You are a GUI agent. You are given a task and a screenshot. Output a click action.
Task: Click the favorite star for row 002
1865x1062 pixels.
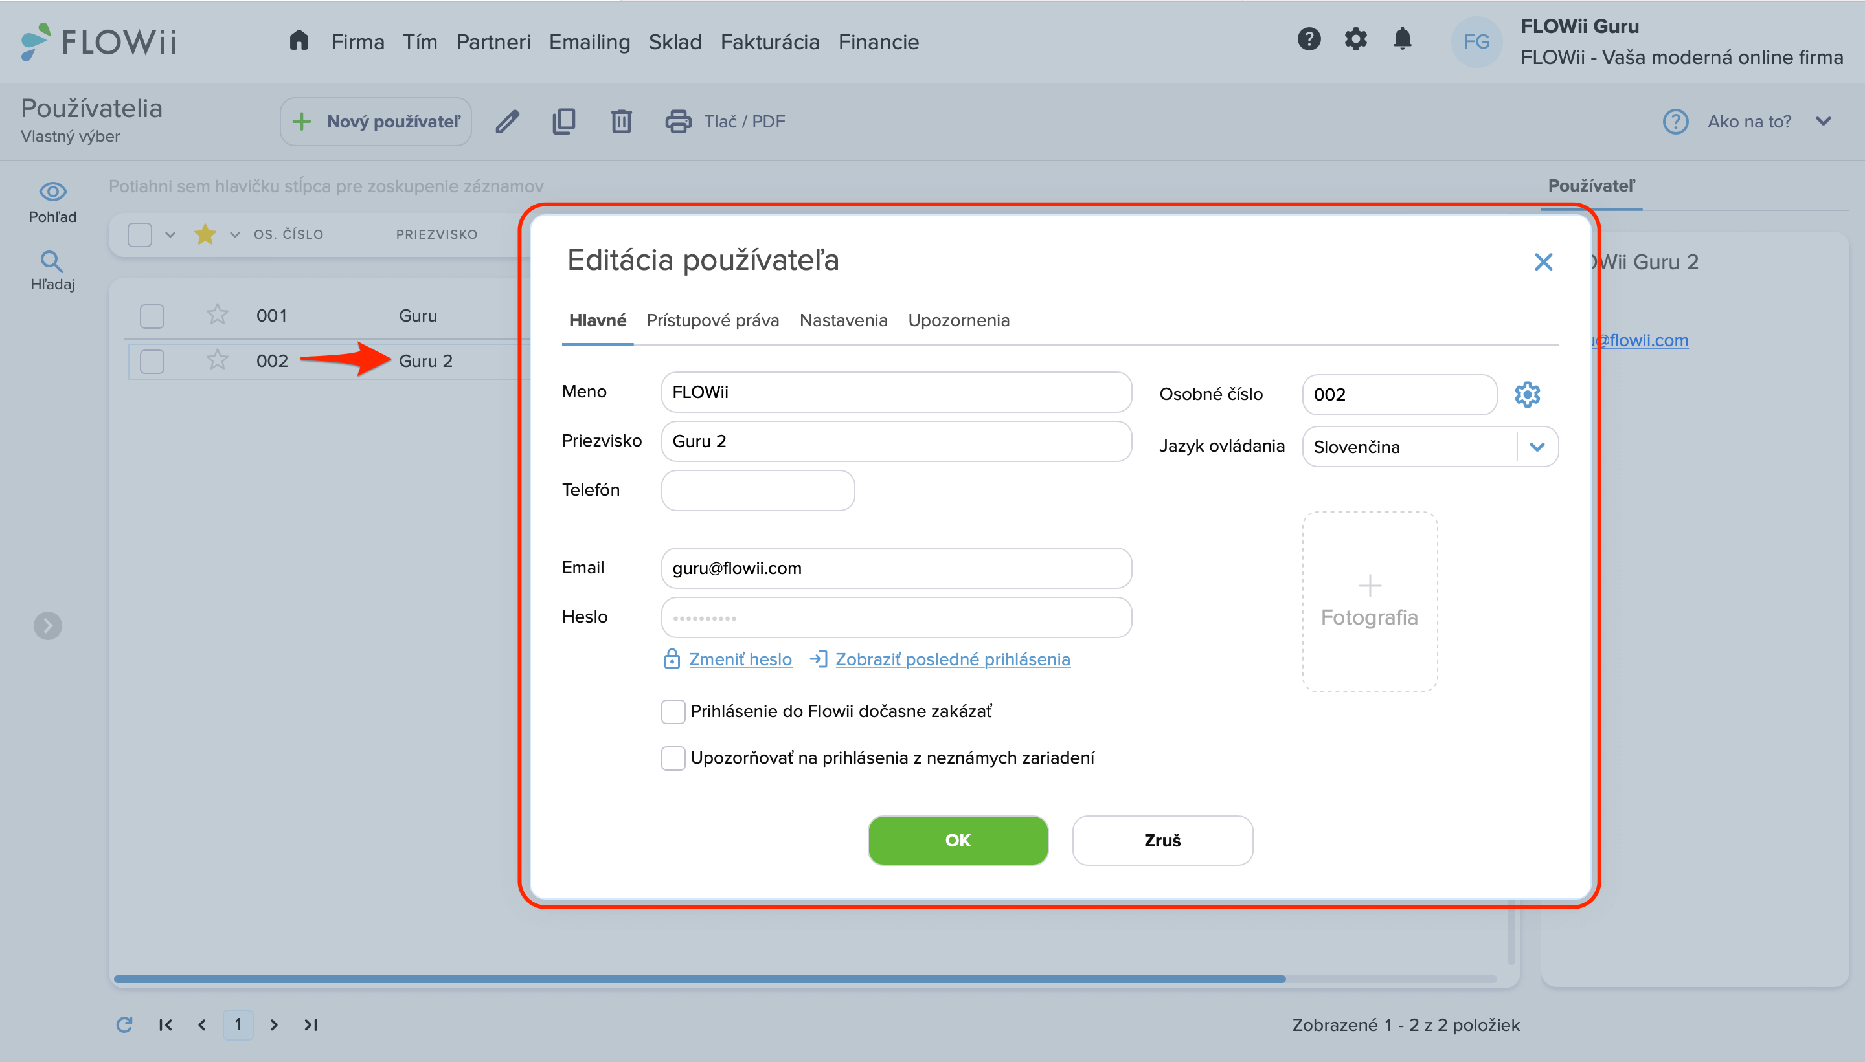pyautogui.click(x=217, y=360)
